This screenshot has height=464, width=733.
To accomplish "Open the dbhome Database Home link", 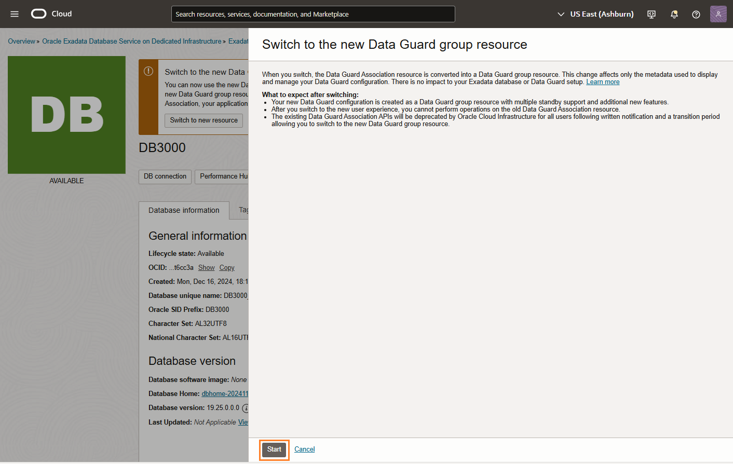I will [x=225, y=394].
